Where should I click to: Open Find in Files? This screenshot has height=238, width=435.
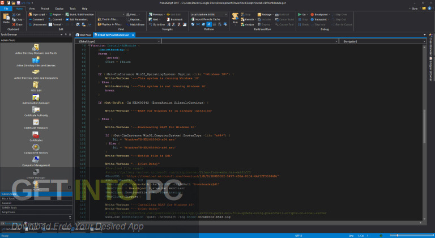[108, 19]
